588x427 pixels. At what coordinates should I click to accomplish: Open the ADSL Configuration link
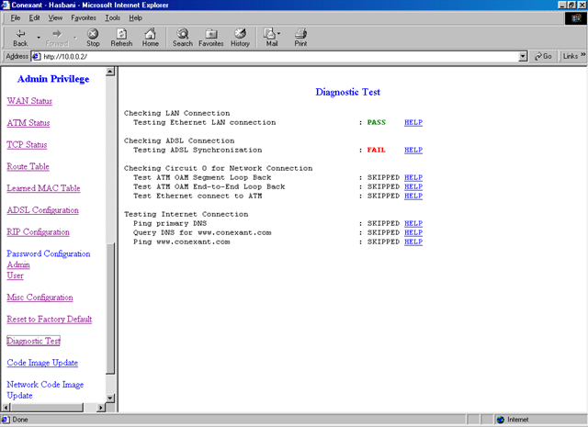click(x=43, y=210)
